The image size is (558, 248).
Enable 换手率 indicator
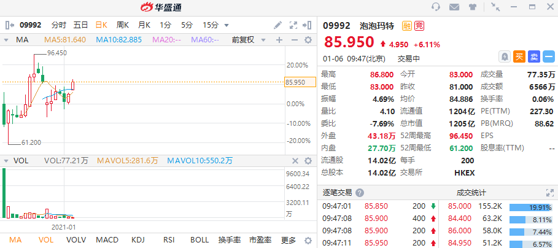(x=230, y=240)
